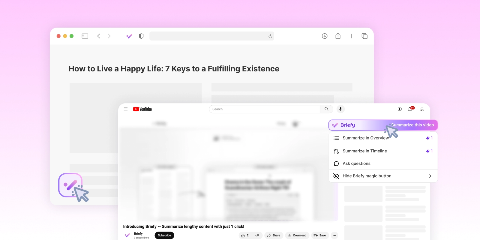Select Summarize in Timeline
The height and width of the screenshot is (240, 480).
pyautogui.click(x=383, y=151)
